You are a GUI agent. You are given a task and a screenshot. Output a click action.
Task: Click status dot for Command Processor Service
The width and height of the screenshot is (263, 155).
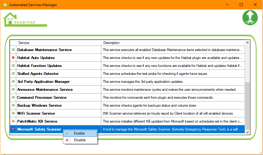13,97
